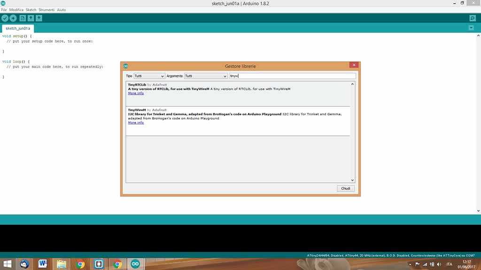Screen dimensions: 481x270
Task: Click editor scrollbar down arrow
Action: [478, 211]
